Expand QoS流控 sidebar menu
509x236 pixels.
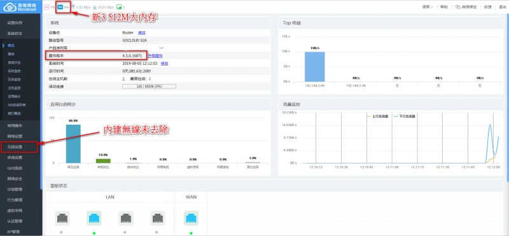[x=15, y=168]
